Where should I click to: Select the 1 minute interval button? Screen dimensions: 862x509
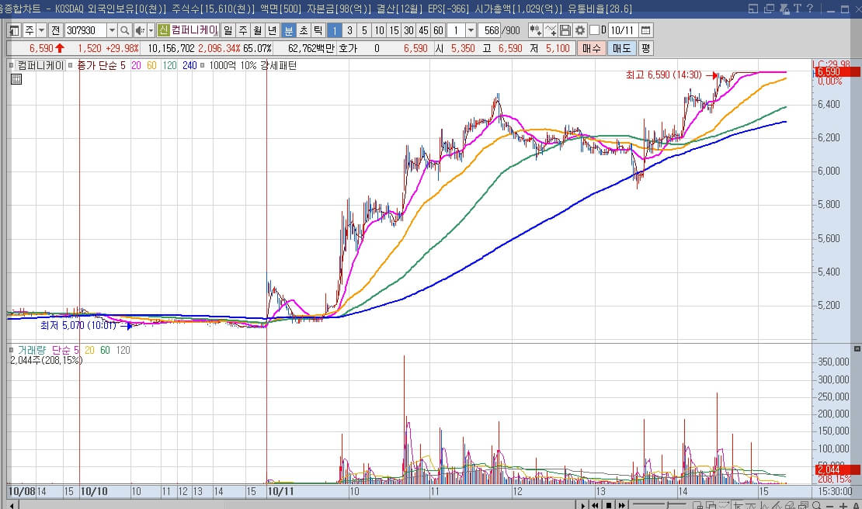(x=334, y=30)
